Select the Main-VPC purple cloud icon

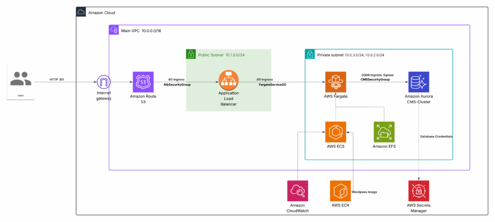114,30
